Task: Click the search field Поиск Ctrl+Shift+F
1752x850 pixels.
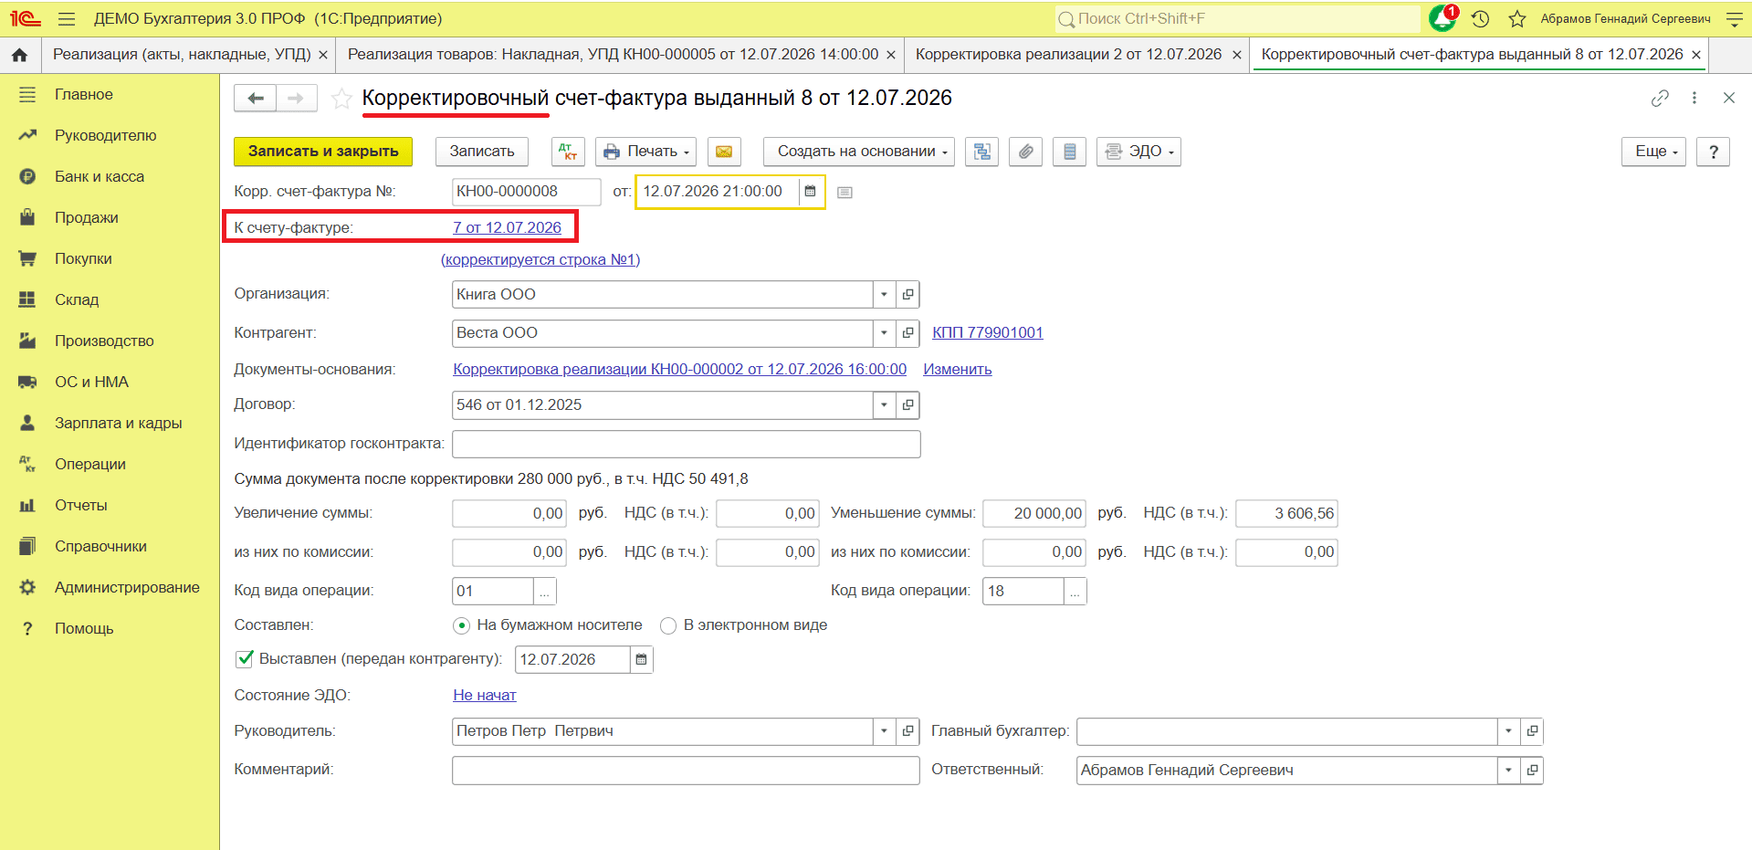Action: [1237, 18]
